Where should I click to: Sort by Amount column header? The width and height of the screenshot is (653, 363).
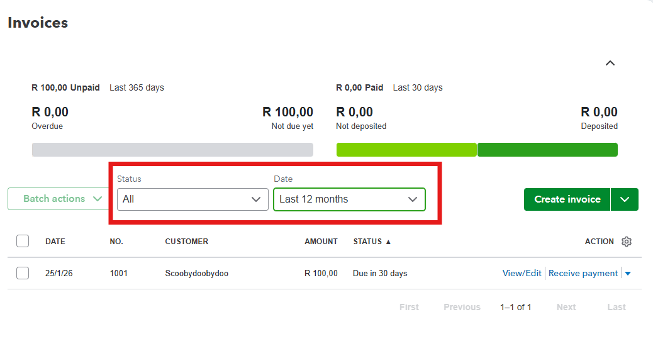pos(321,242)
